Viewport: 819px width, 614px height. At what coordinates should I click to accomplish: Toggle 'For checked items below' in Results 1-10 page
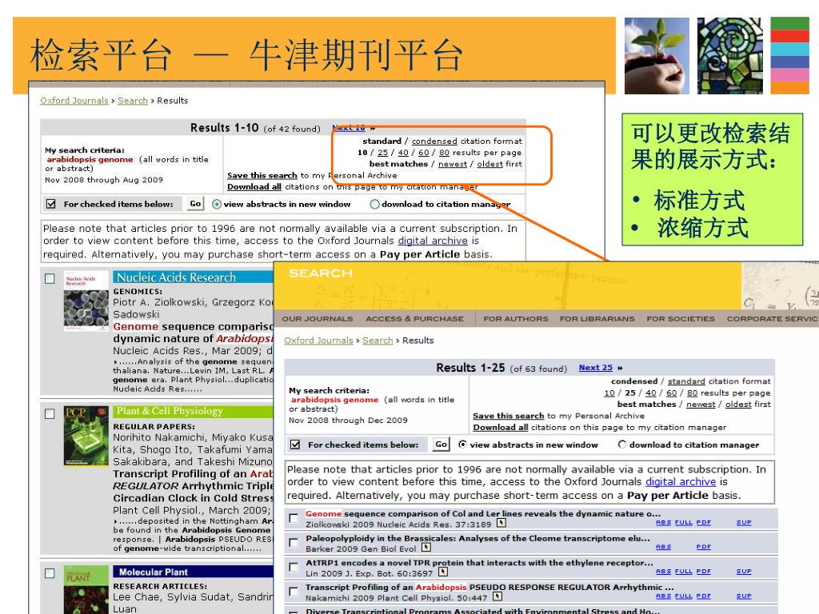coord(50,204)
